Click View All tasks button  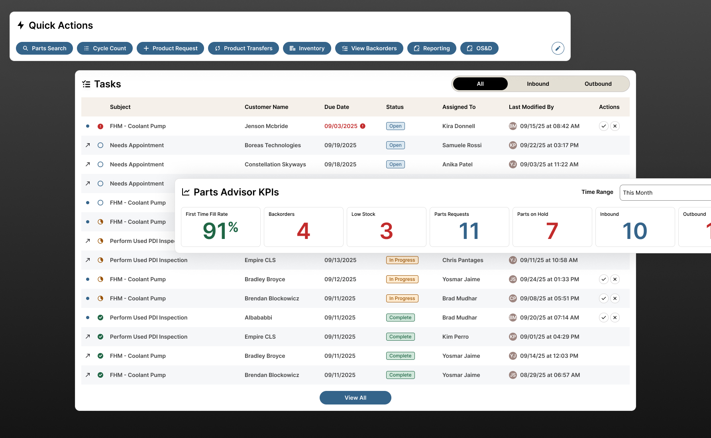tap(355, 398)
